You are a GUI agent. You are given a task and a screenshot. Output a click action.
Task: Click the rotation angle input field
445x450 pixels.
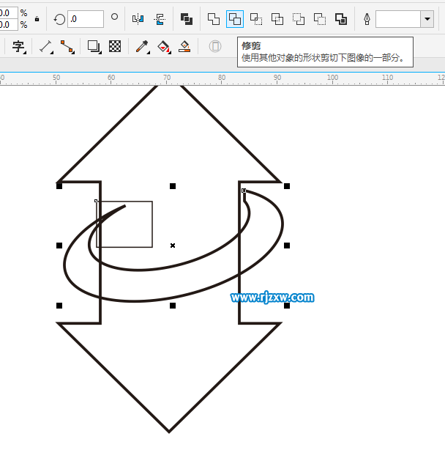pos(86,19)
